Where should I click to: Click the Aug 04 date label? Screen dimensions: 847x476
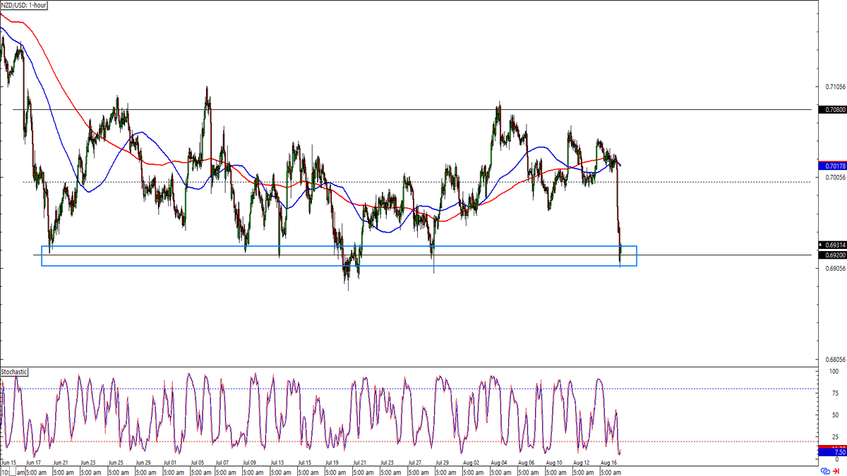pos(498,463)
